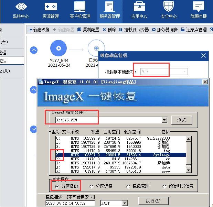Select the G: SysImage partition row
Screen dimensions: 213x207
click(x=121, y=155)
